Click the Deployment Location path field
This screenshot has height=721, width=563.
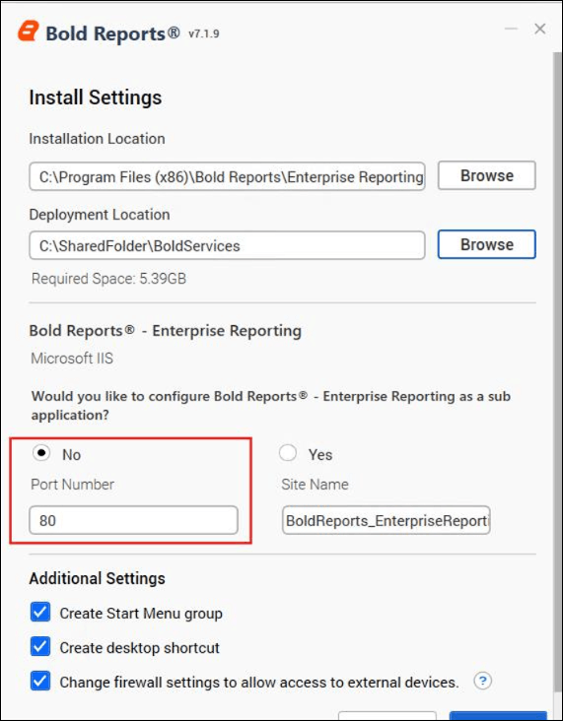(x=227, y=245)
